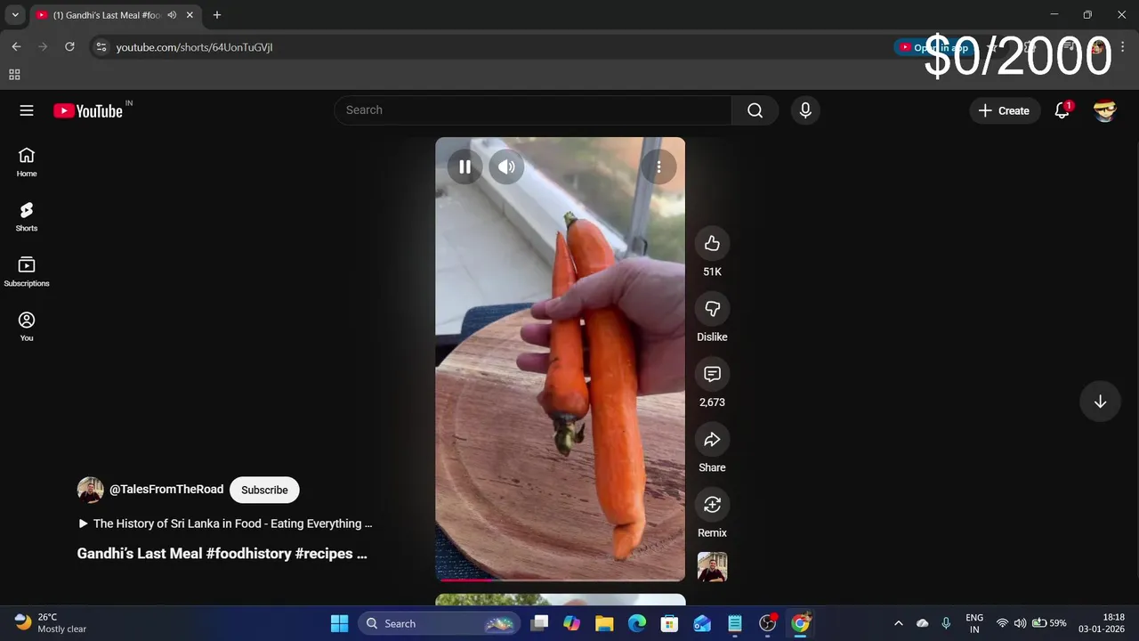Open Task View on the taskbar
Screen dimensions: 1139x641
[539, 623]
